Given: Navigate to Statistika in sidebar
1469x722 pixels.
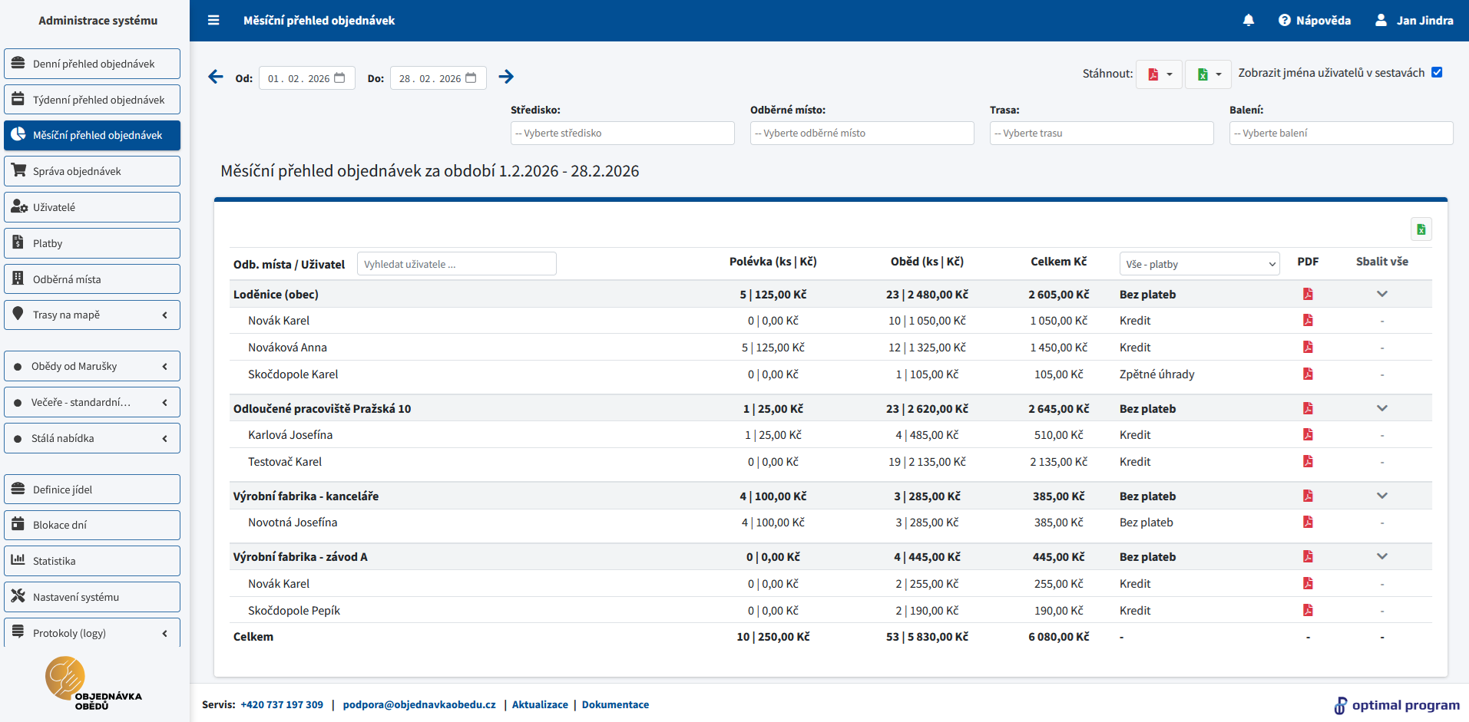Looking at the screenshot, I should pyautogui.click(x=92, y=561).
